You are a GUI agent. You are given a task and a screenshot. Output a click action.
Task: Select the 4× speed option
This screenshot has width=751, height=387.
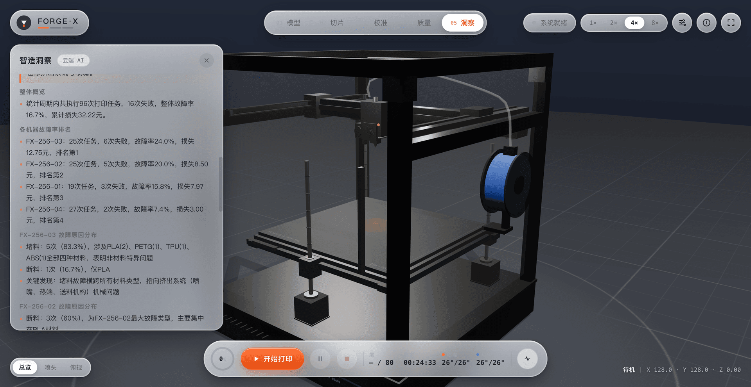tap(634, 23)
